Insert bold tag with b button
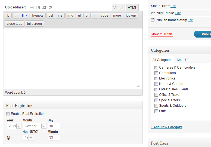 tap(8, 16)
